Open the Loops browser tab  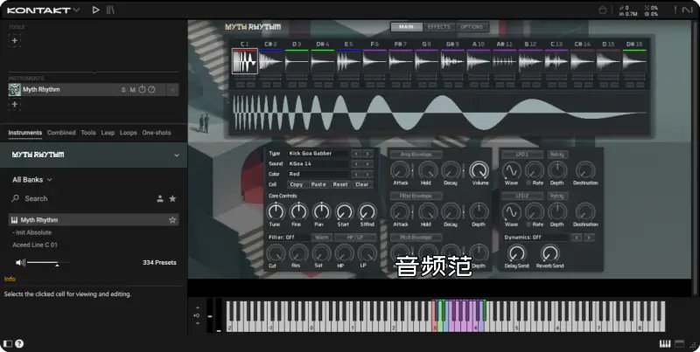129,133
